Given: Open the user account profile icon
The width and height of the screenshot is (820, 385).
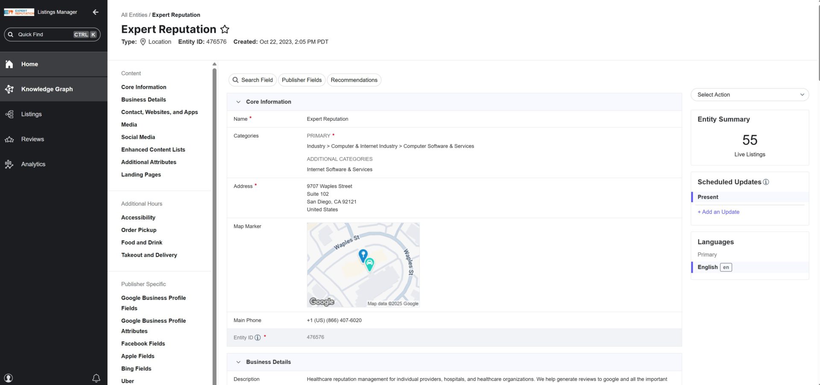Looking at the screenshot, I should 9,378.
